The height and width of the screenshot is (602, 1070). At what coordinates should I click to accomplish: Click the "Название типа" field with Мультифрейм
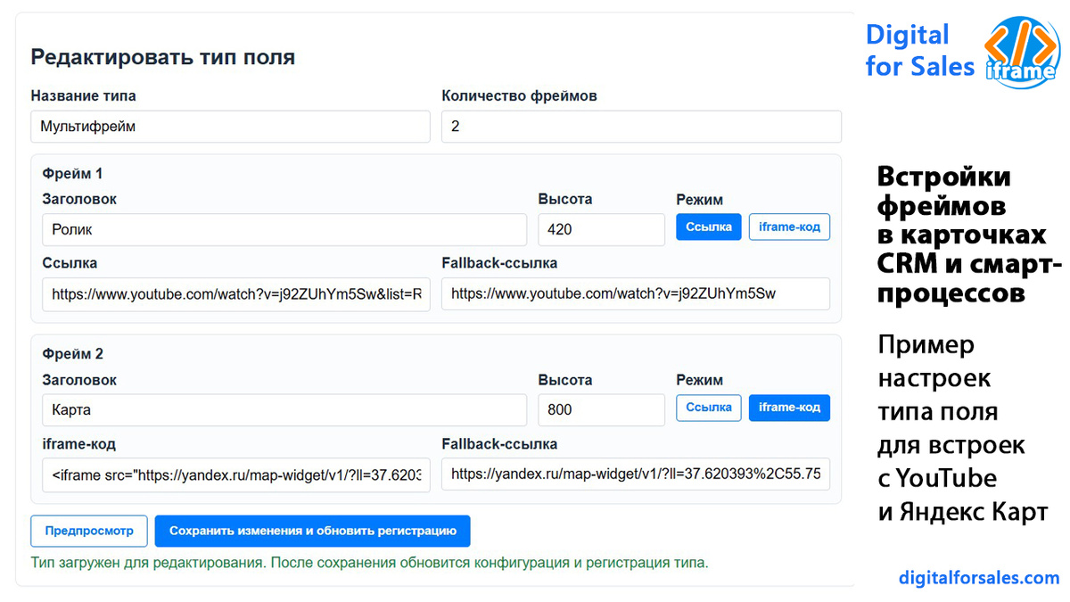(230, 127)
